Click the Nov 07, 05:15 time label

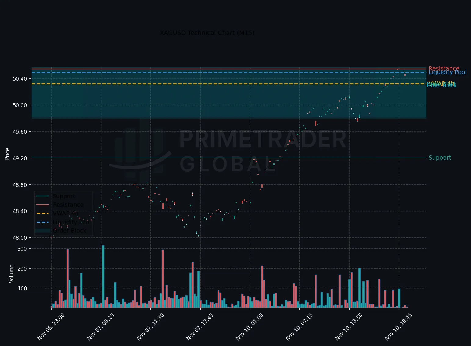(100, 326)
